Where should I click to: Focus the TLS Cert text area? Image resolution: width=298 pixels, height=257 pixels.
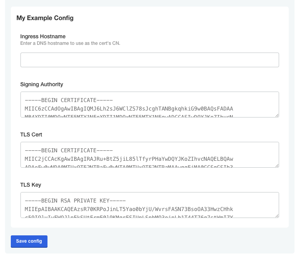tap(149, 155)
